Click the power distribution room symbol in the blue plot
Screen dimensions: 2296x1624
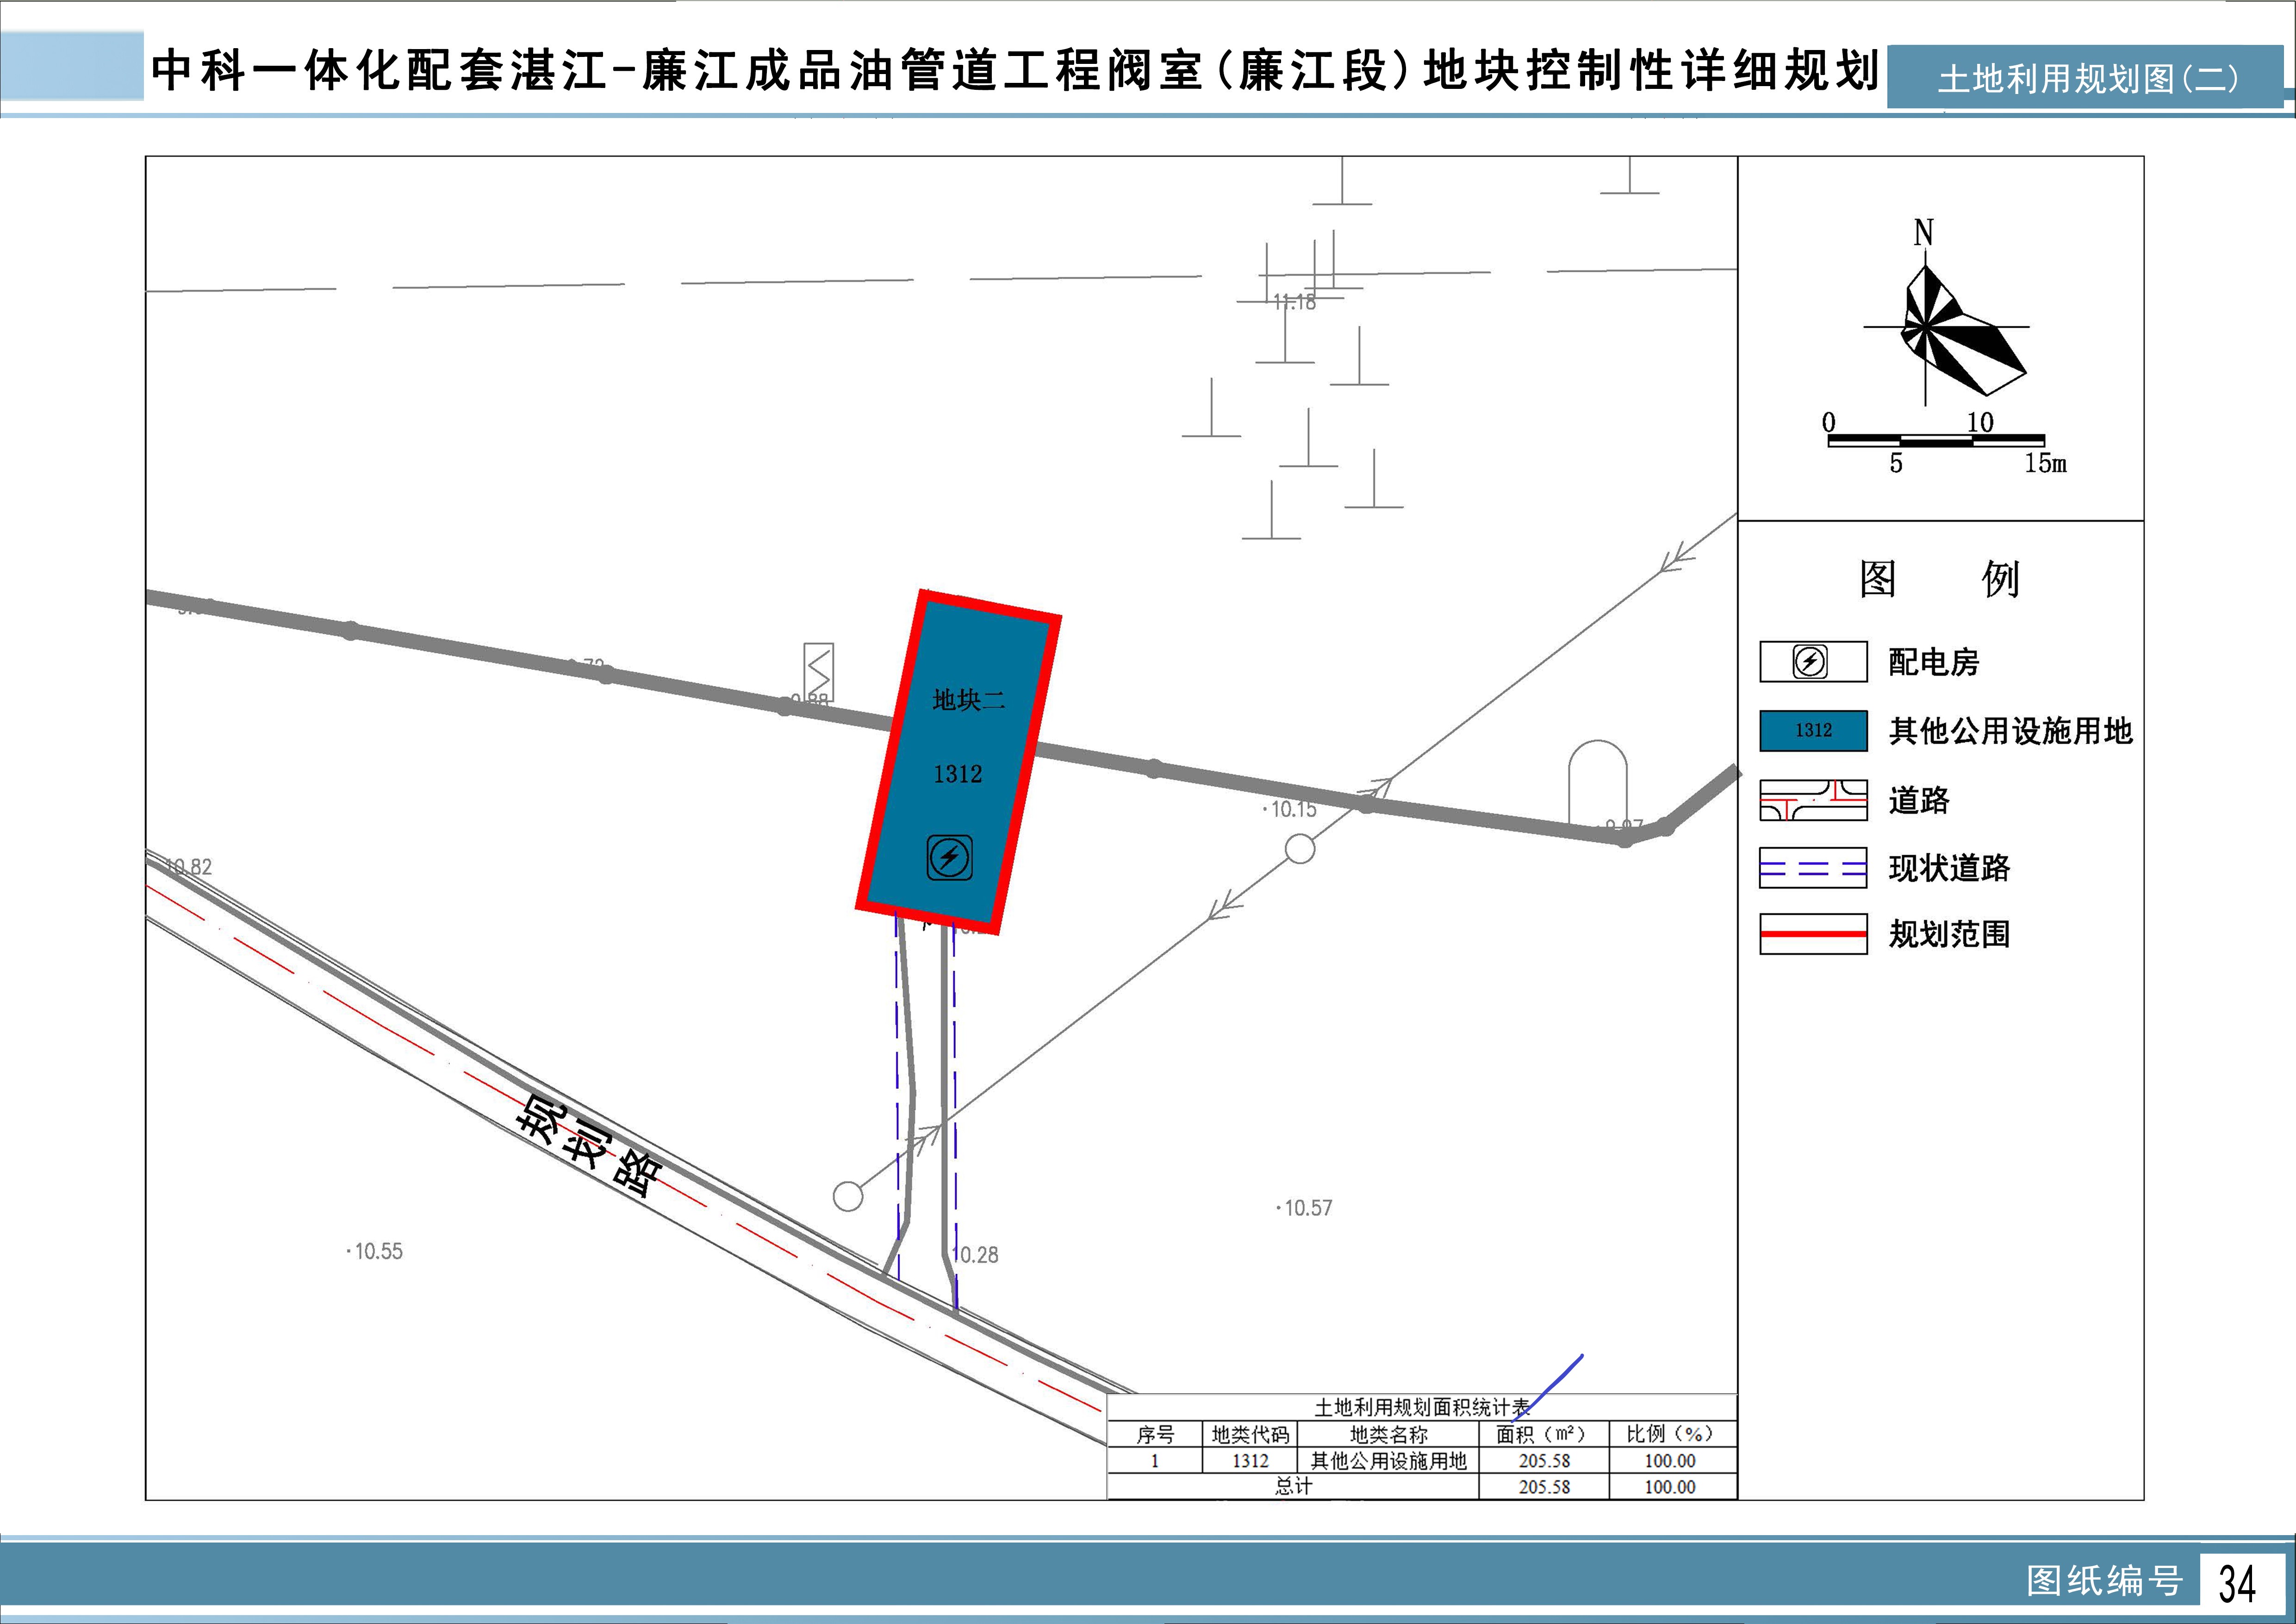click(949, 857)
